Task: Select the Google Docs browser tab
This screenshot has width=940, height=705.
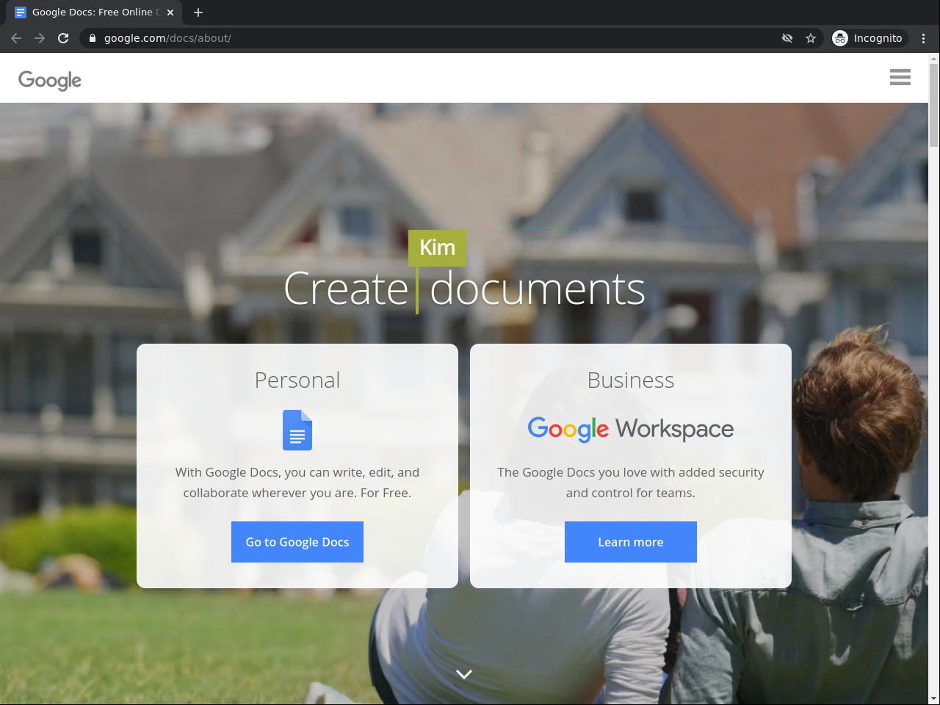Action: (x=95, y=12)
